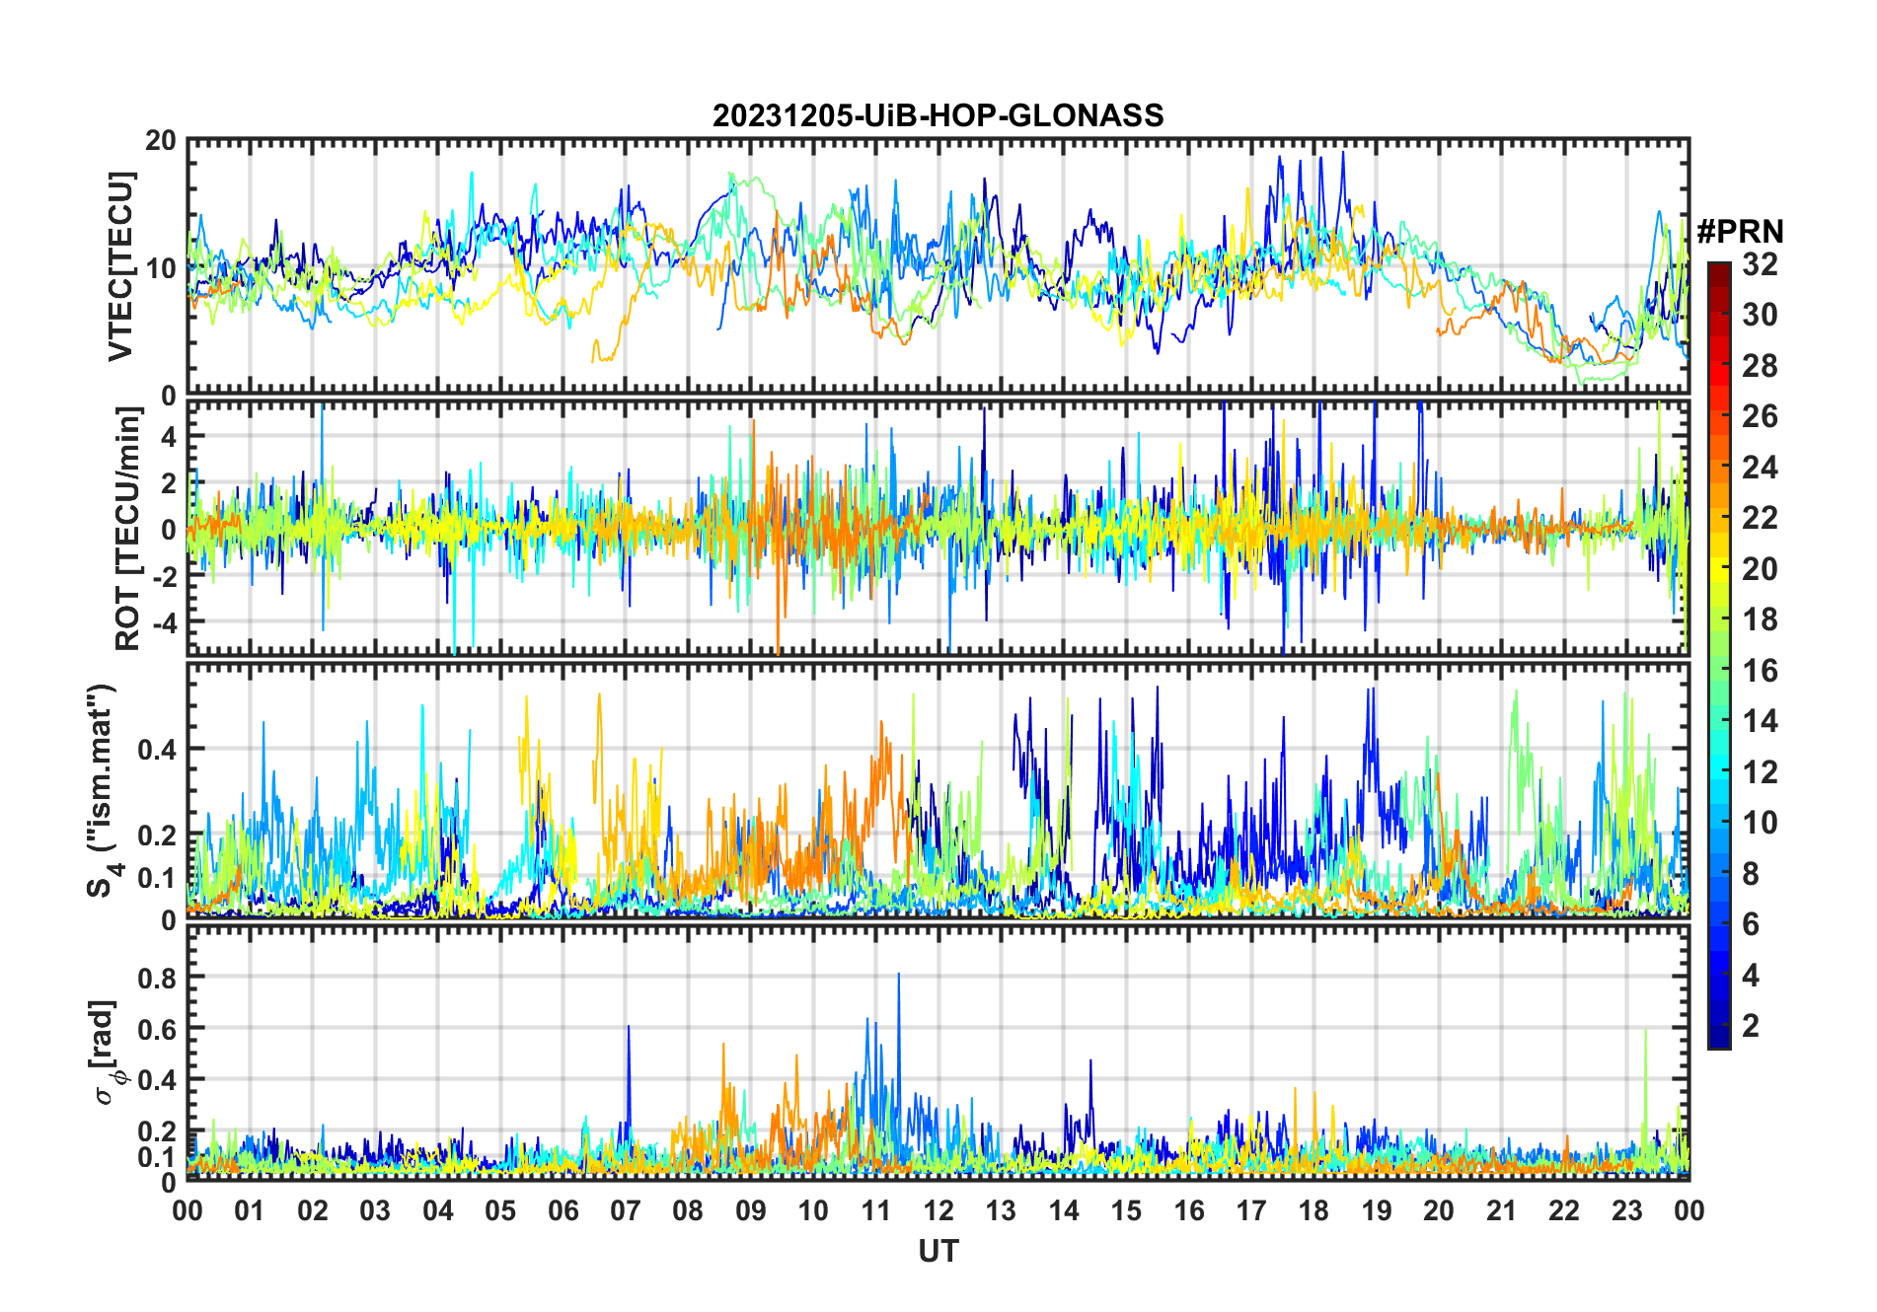
Task: Select the ROT [TECU/min] y-axis label
Action: point(127,529)
